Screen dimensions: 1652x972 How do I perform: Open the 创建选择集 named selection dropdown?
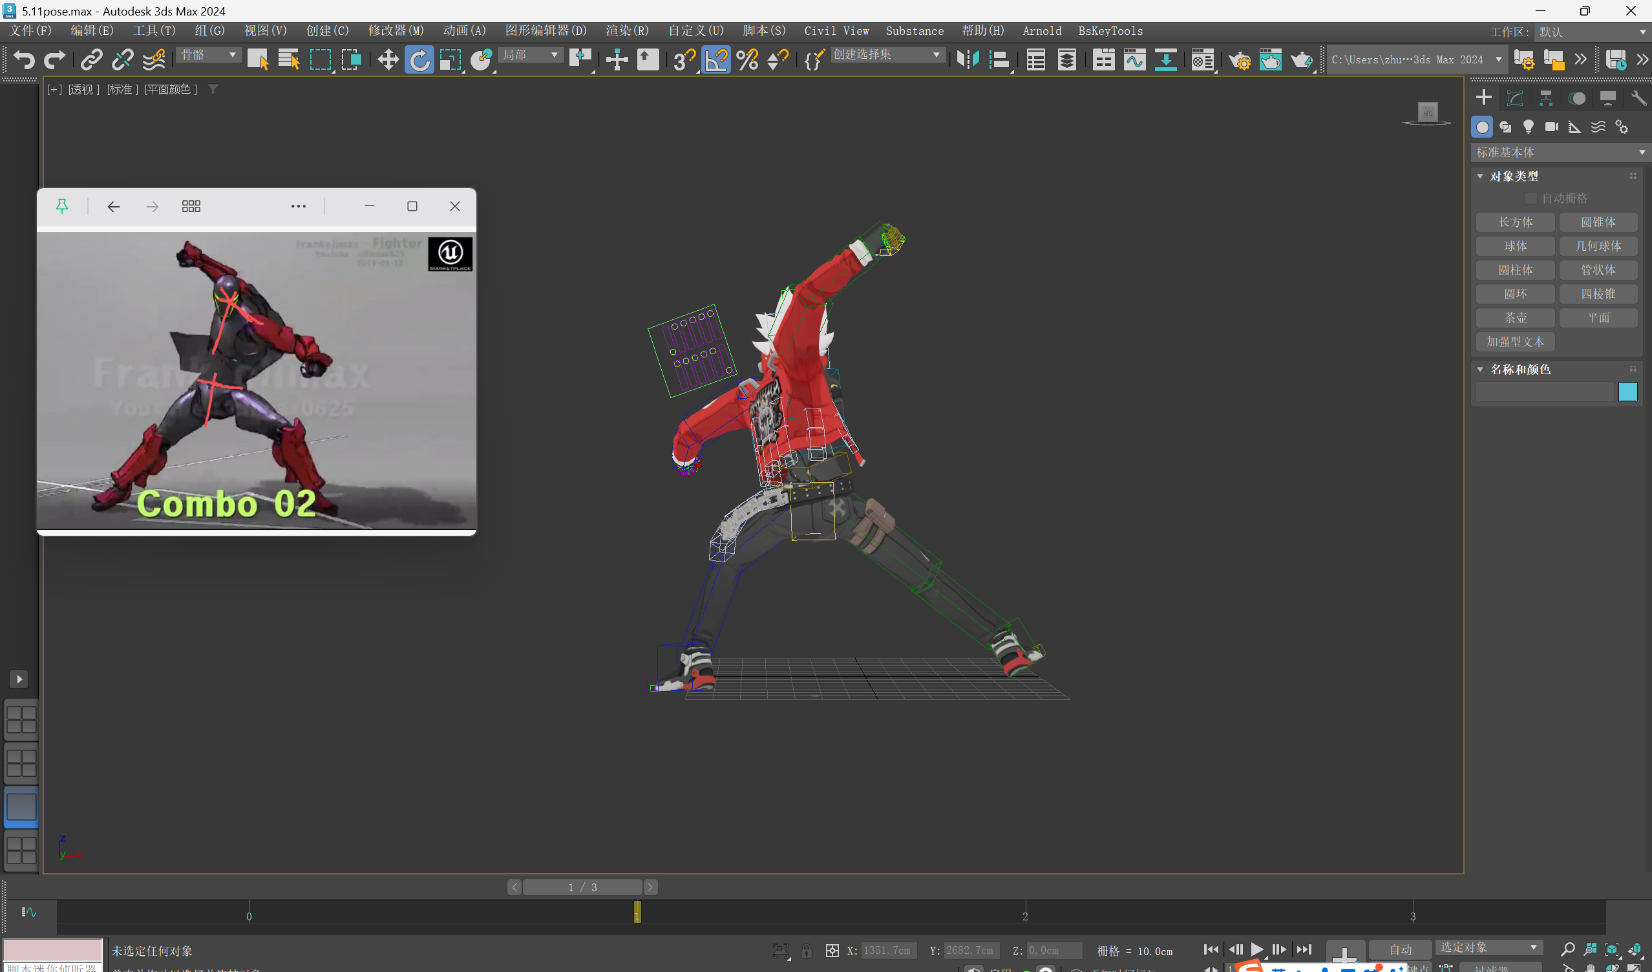[887, 55]
